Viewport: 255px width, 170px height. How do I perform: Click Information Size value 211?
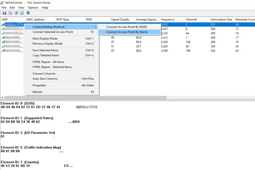(x=213, y=24)
